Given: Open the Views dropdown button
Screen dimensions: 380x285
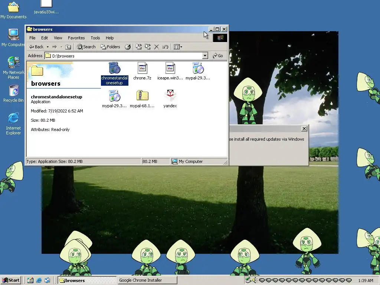Looking at the screenshot, I should coord(178,47).
